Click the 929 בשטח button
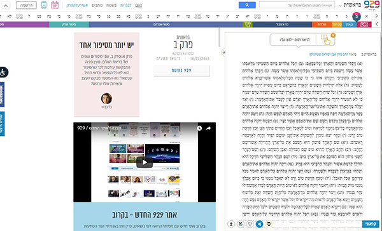This screenshot has width=382, height=231. click(x=181, y=70)
